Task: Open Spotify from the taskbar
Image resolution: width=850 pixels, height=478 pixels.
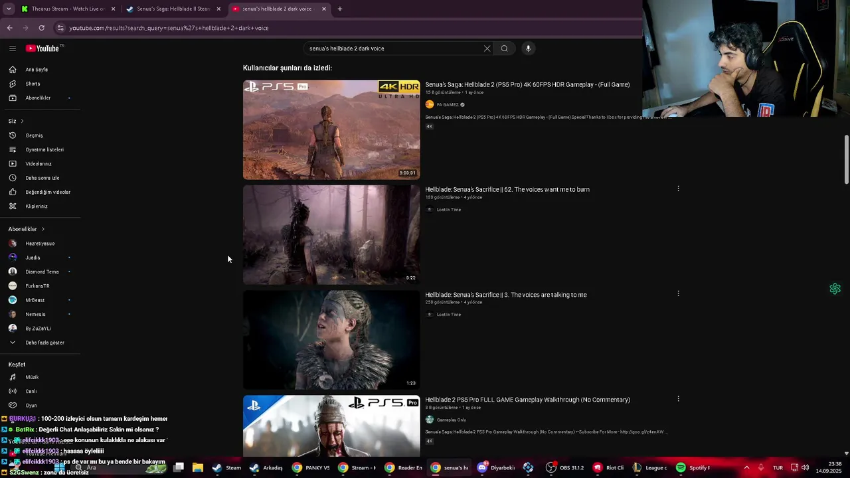Action: tap(693, 467)
